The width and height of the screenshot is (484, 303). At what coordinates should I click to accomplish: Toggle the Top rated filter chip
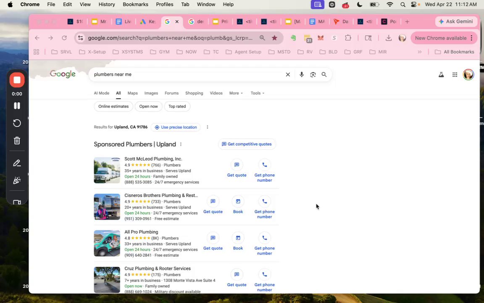point(177,106)
